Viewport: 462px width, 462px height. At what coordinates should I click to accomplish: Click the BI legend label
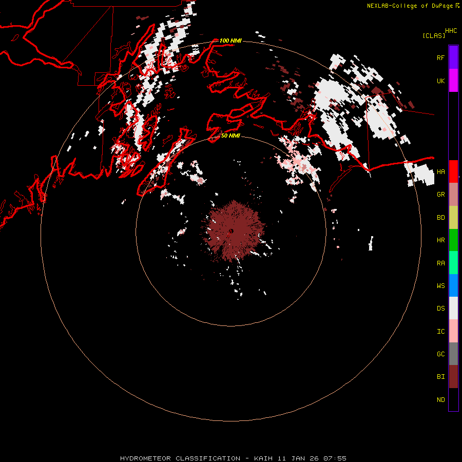click(440, 377)
